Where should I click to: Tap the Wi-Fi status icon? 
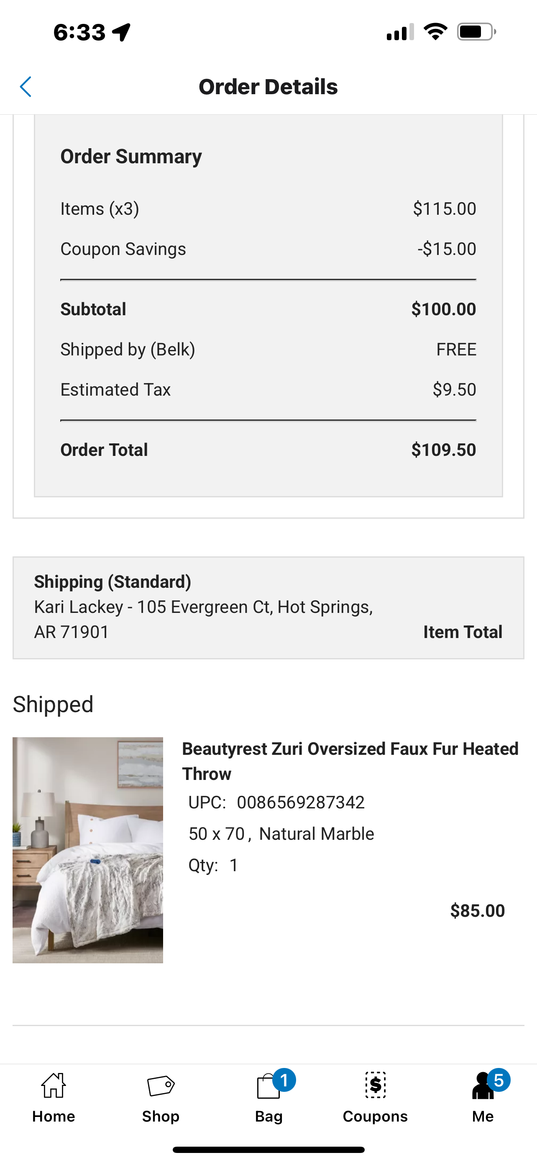435,32
